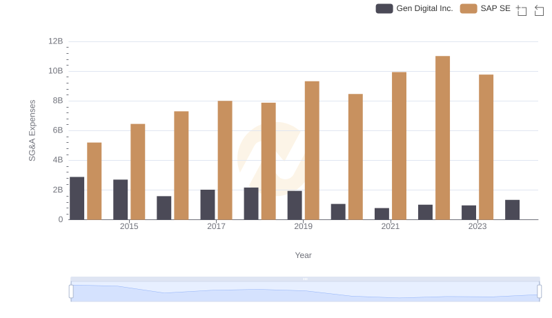Click the 2023 x-axis label
The height and width of the screenshot is (318, 552).
477,226
